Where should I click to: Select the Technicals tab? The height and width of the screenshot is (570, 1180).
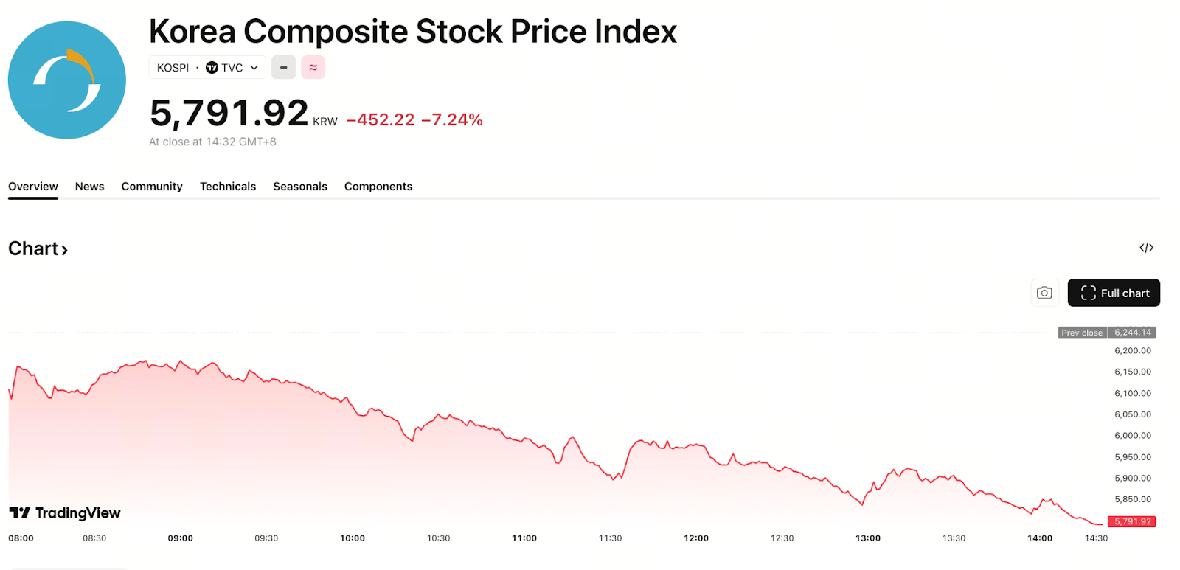click(228, 187)
